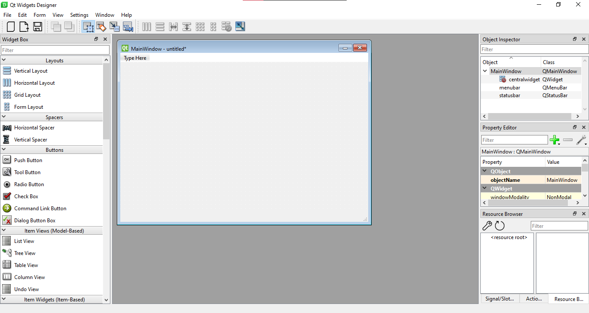Image resolution: width=589 pixels, height=313 pixels.
Task: Click Lay Out Vertically in Splitter icon
Action: tap(187, 27)
